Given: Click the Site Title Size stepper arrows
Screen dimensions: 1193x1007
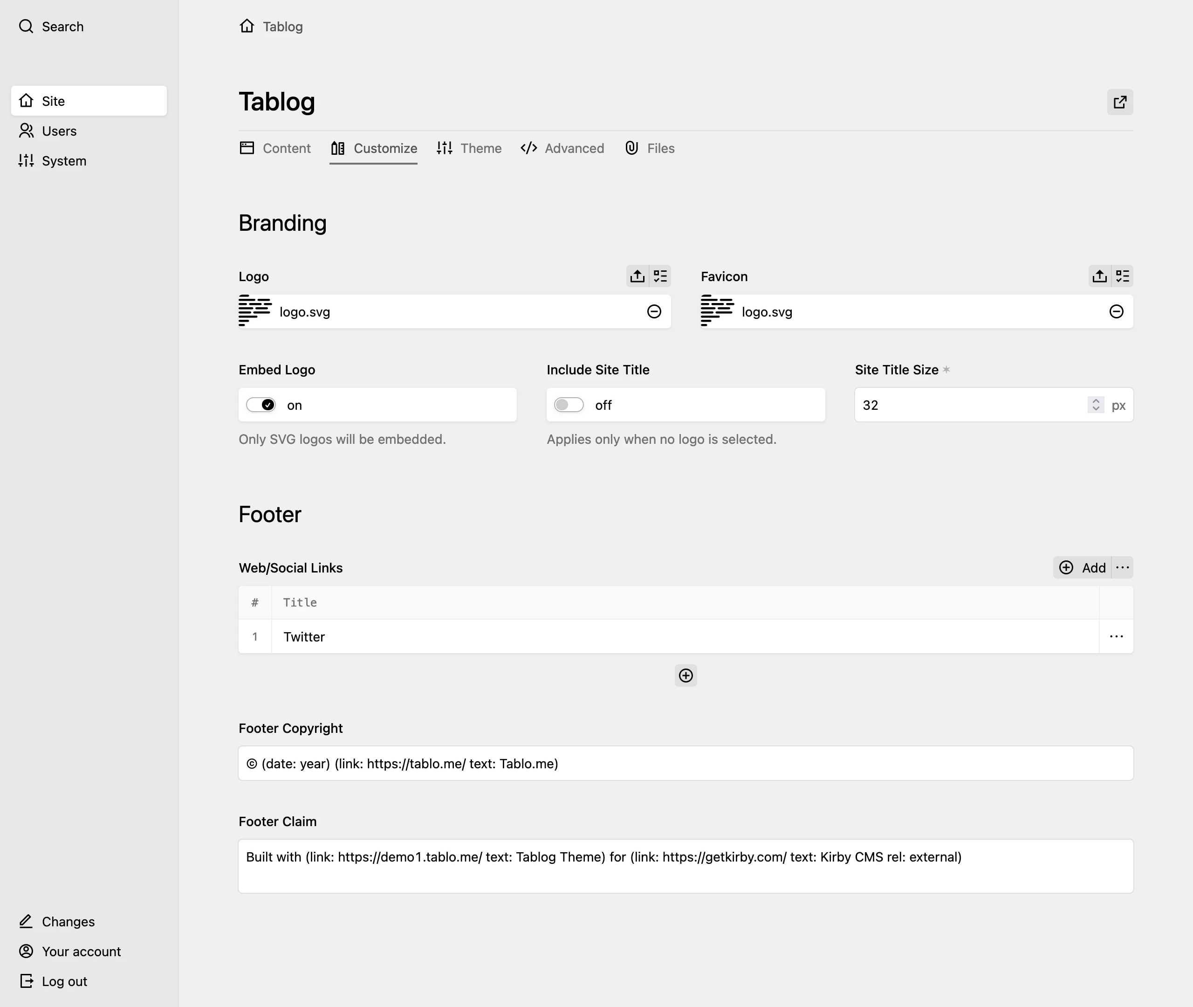Looking at the screenshot, I should pos(1096,405).
